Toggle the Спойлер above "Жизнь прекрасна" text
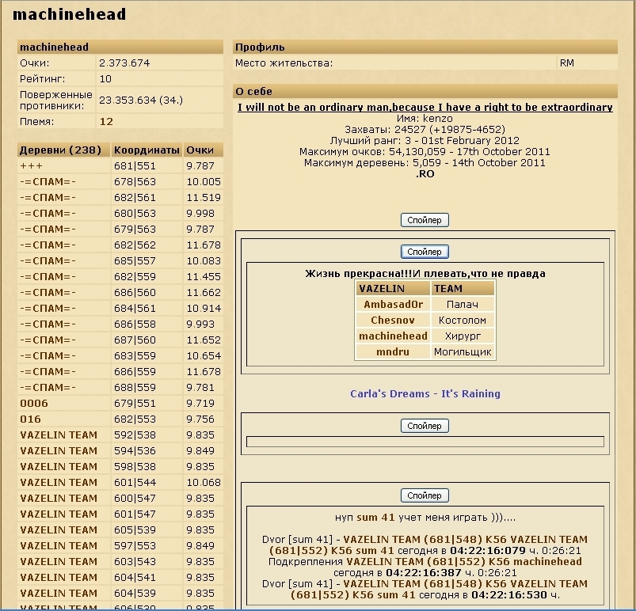The image size is (636, 611). tap(425, 252)
